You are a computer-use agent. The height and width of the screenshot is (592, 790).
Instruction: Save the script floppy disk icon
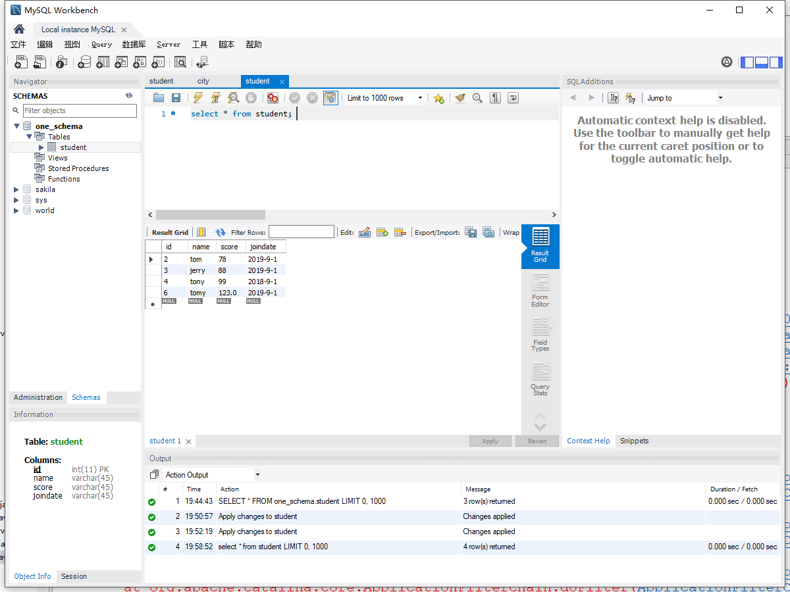click(176, 98)
